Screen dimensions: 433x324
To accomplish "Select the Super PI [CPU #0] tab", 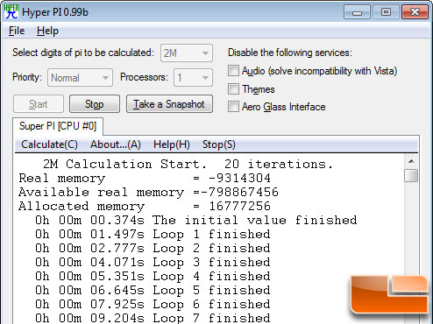I will coord(58,126).
